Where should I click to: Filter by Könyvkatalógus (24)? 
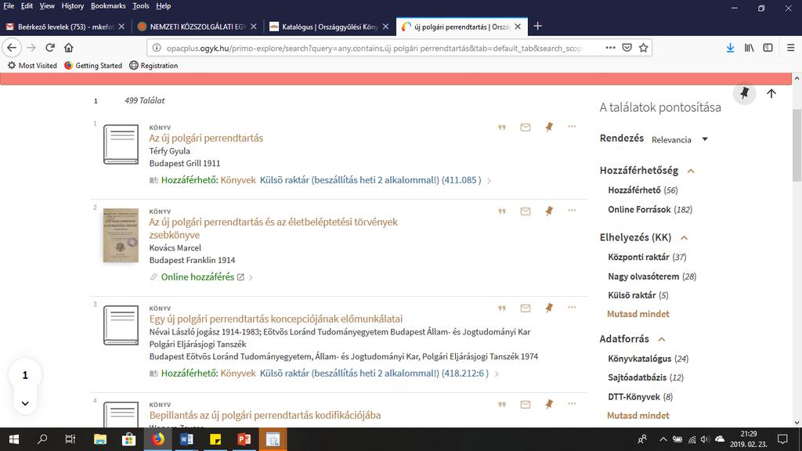[648, 359]
